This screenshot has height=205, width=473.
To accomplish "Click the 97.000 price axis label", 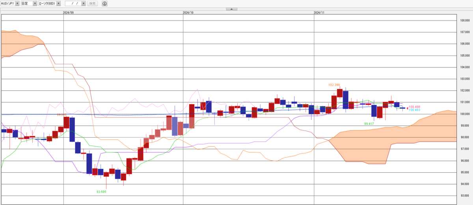I will [x=466, y=149].
